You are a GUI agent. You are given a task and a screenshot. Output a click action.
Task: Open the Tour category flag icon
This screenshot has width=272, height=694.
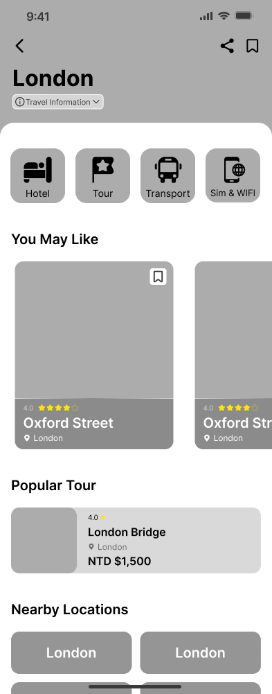pos(103,170)
